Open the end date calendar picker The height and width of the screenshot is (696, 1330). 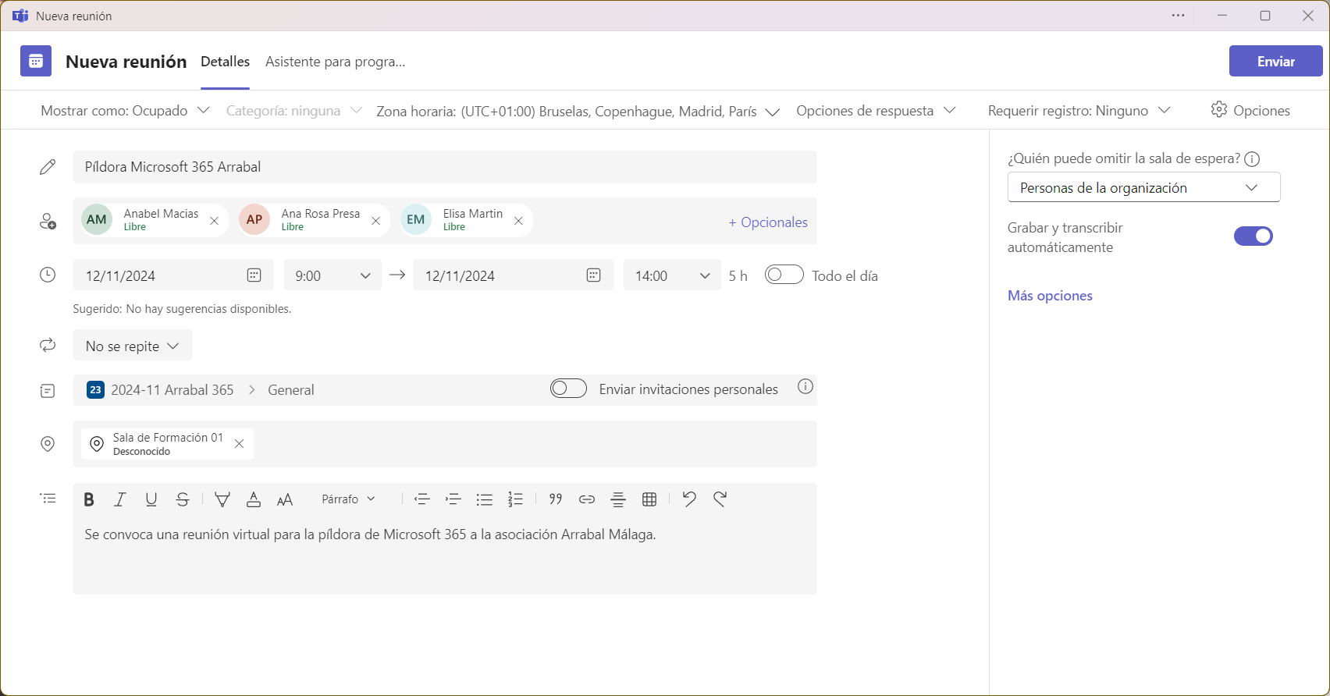(x=594, y=275)
